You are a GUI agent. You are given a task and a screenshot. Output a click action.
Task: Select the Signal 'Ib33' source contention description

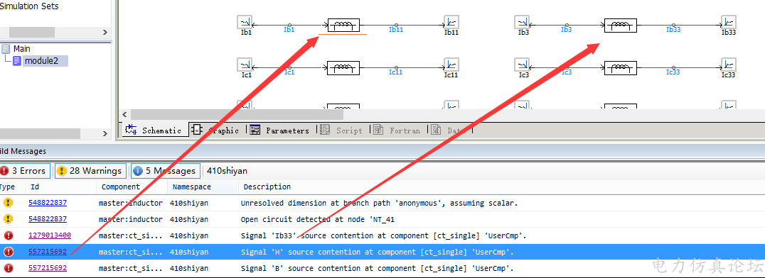(x=383, y=235)
